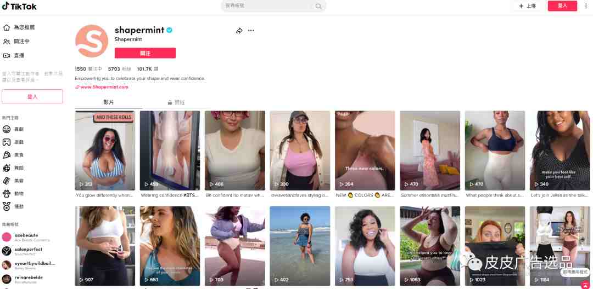
Task: Open the LIVE camera icon
Action: (x=7, y=55)
